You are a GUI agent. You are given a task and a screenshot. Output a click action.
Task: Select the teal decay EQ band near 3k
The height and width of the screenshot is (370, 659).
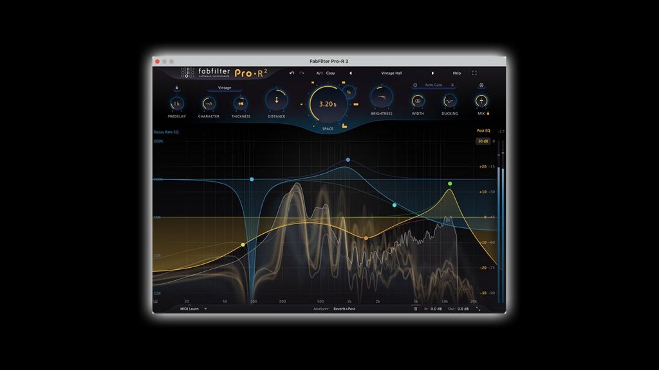[x=394, y=205]
